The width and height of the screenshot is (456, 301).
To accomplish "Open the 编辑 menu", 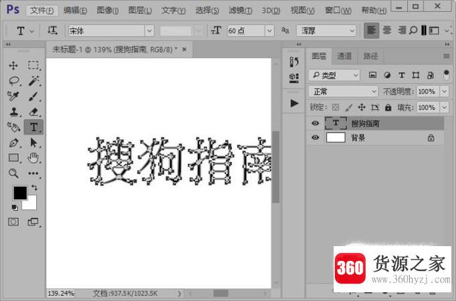I will 75,11.
